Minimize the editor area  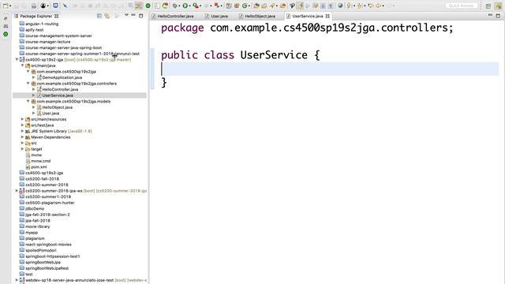(490, 15)
